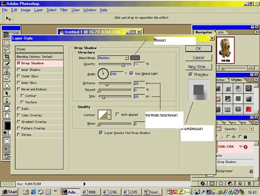Select the Rectangular Marquee tool
Screen dimensions: 260x196
pyautogui.click(x=7, y=43)
